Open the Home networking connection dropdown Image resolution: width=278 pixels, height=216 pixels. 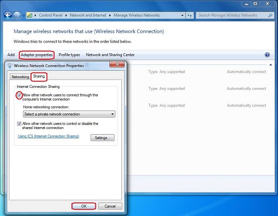(69, 114)
